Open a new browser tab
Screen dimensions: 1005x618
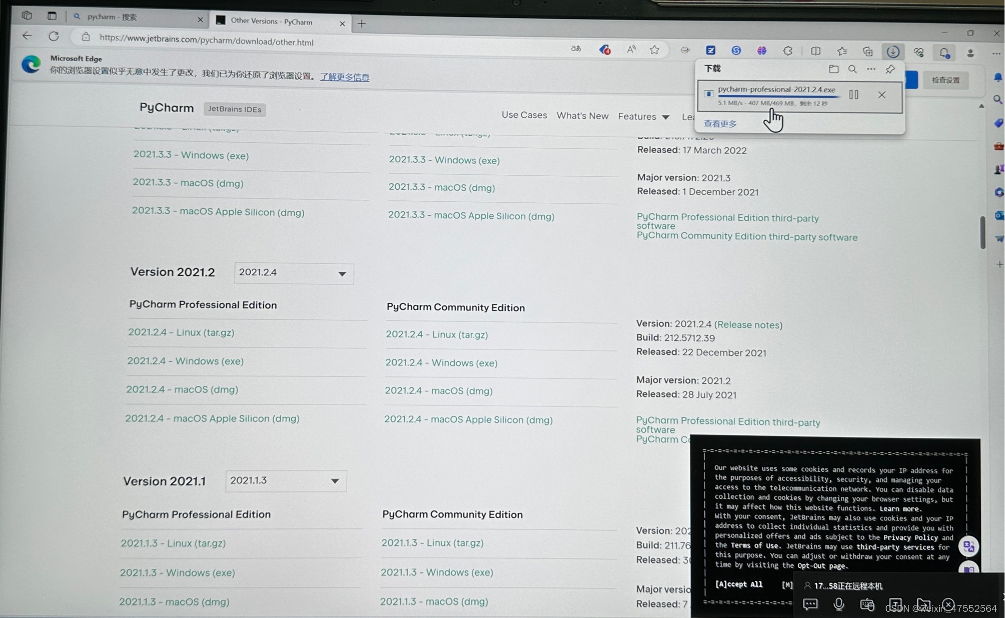pyautogui.click(x=362, y=23)
